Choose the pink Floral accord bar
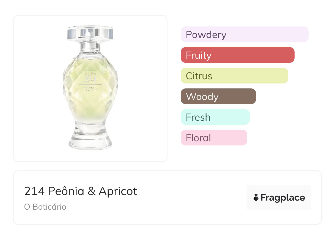 click(214, 138)
